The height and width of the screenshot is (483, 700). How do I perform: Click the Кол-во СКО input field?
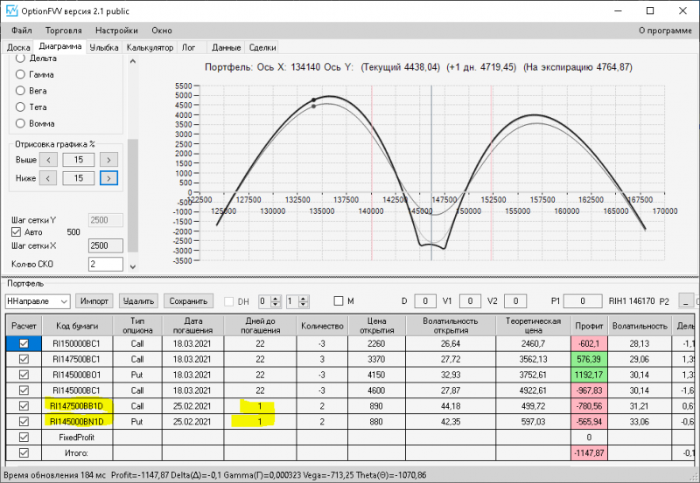tap(105, 264)
